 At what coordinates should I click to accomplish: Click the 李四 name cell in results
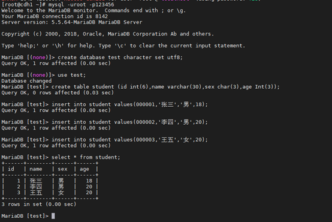pyautogui.click(x=36, y=187)
